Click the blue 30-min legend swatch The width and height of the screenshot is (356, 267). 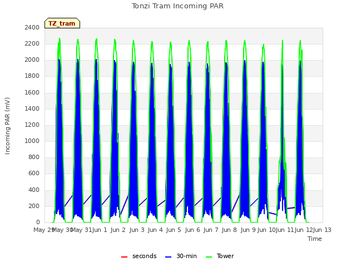[x=168, y=257]
